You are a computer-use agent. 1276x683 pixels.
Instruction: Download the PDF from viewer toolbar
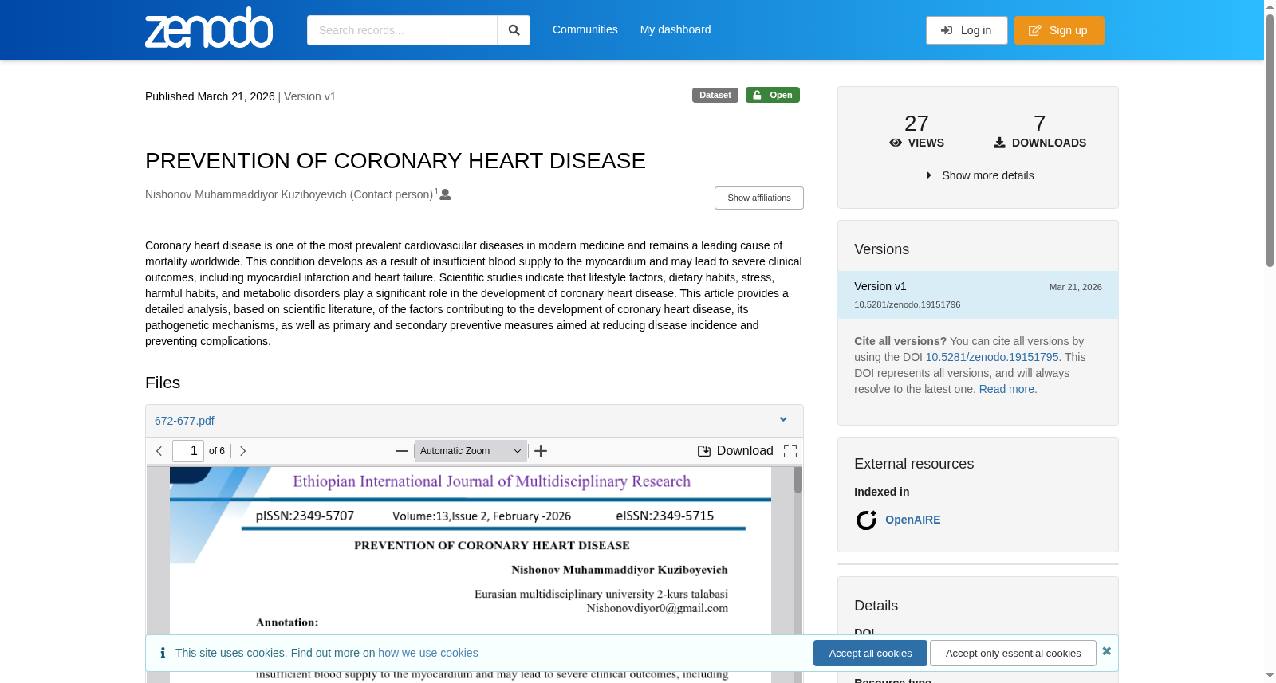coord(735,451)
